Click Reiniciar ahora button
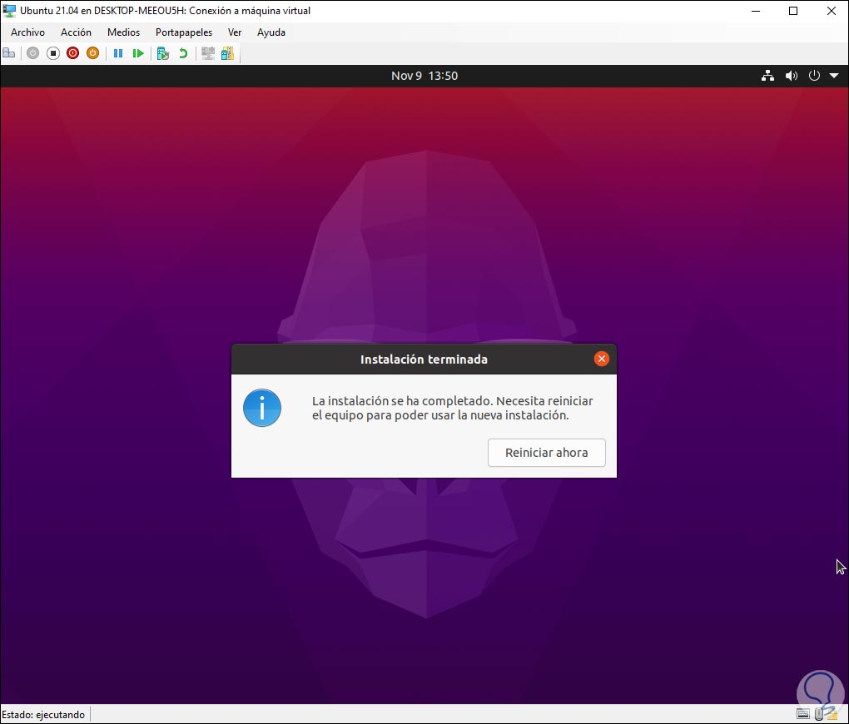This screenshot has height=724, width=849. click(x=546, y=453)
